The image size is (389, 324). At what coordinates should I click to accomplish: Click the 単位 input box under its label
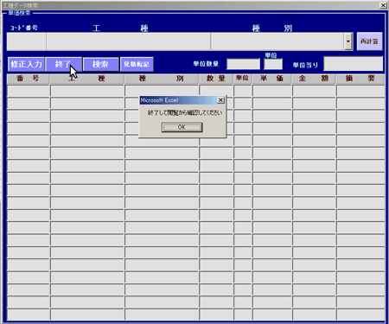(x=273, y=64)
